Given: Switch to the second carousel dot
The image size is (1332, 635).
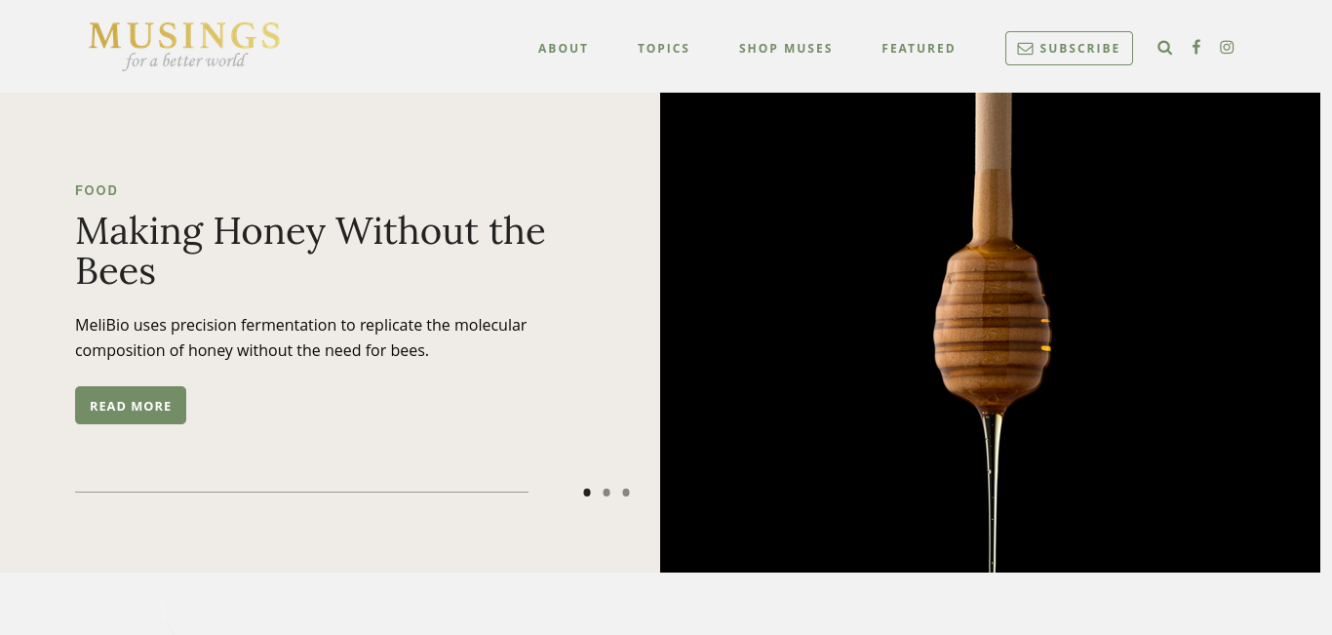Looking at the screenshot, I should tap(607, 493).
